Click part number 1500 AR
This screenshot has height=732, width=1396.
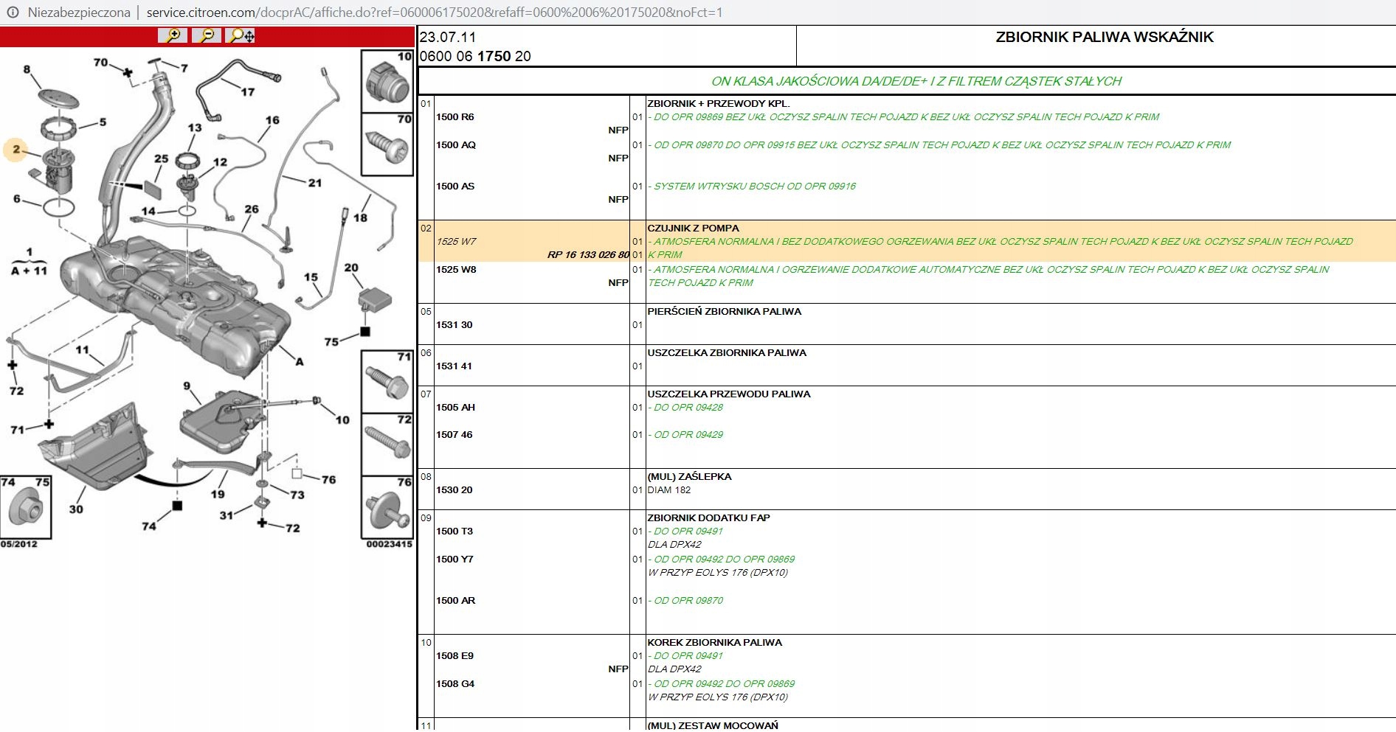[456, 600]
